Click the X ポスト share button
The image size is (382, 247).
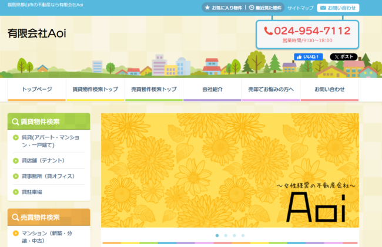[344, 57]
